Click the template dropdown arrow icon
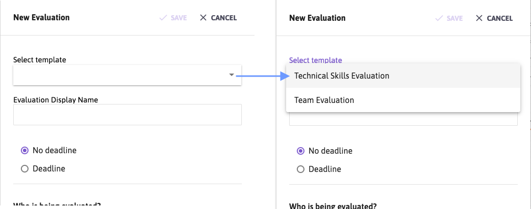 tap(232, 75)
